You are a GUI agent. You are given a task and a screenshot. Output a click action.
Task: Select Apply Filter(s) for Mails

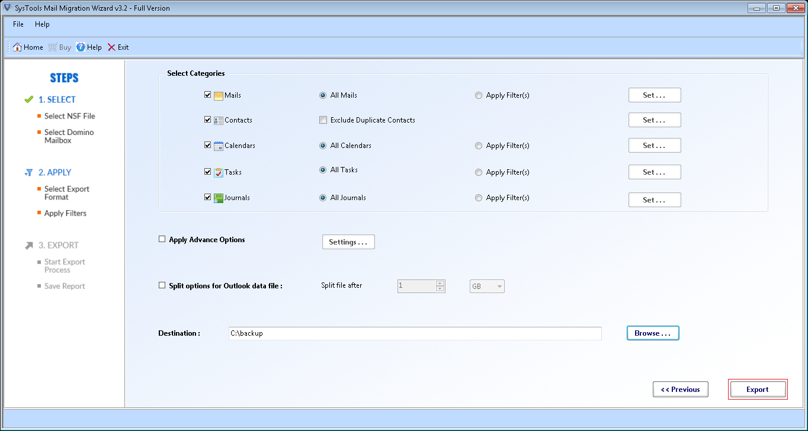point(479,95)
